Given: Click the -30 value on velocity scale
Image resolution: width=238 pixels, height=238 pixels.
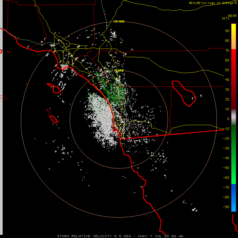Looking at the screenshot, I should coord(226,148).
